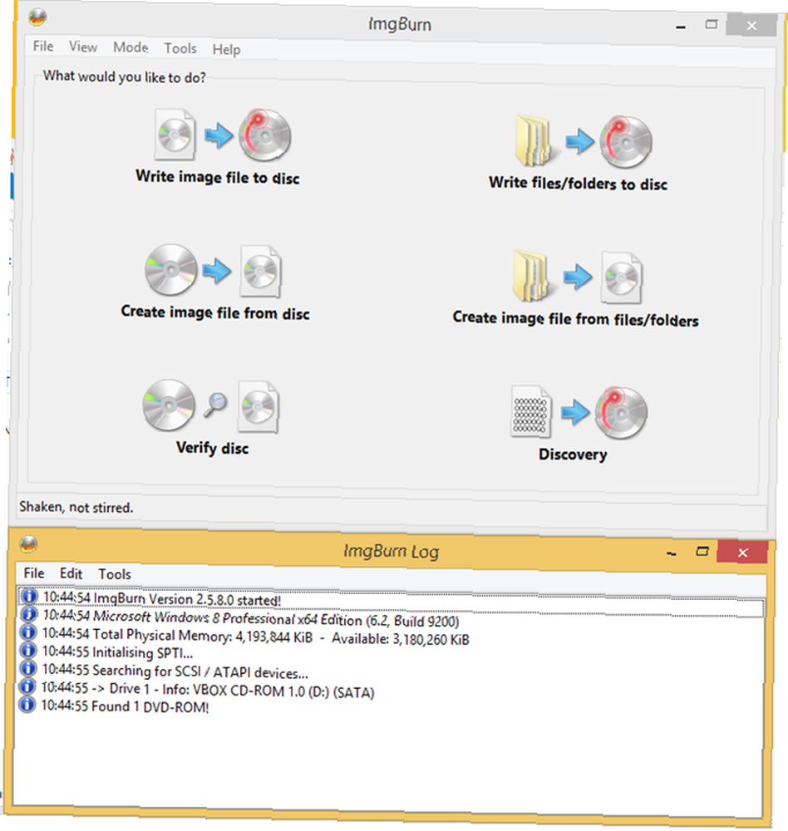Click info icon beside Searching for SCSI entry
788x831 pixels.
pos(27,668)
